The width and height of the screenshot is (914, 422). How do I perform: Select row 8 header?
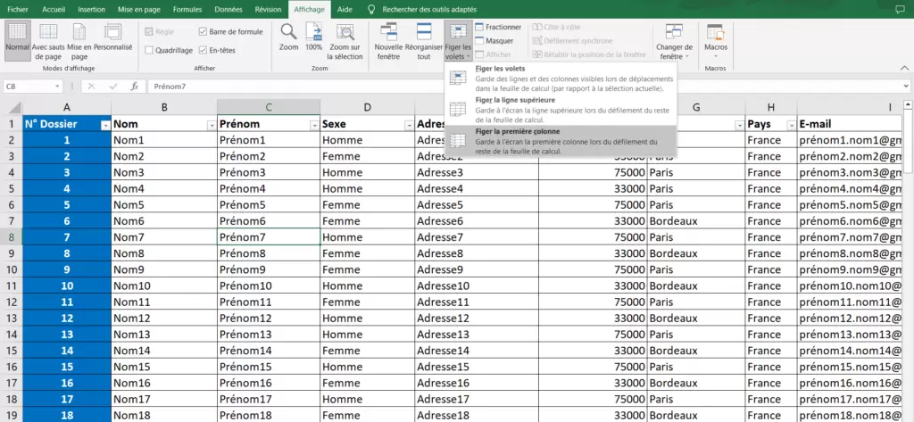point(11,237)
